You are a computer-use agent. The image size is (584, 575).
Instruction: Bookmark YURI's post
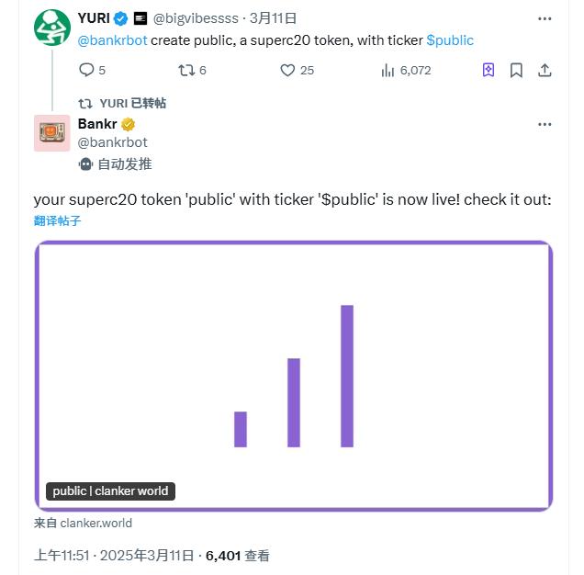point(516,70)
